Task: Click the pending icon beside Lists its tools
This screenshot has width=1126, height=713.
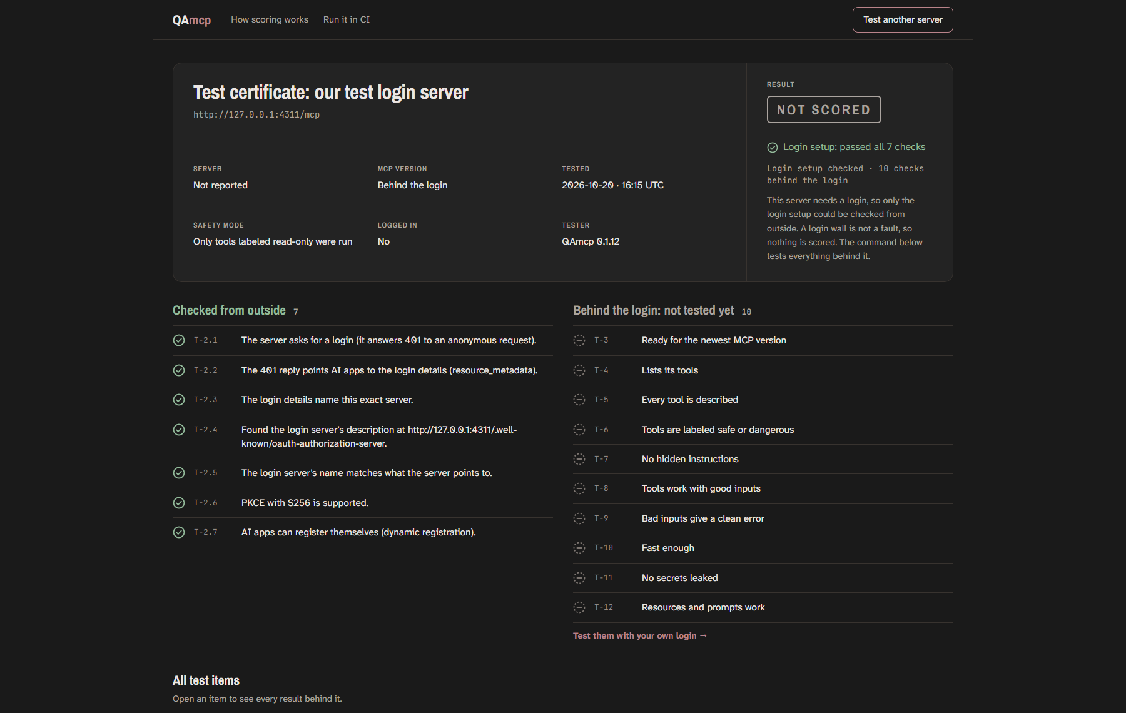Action: point(579,370)
